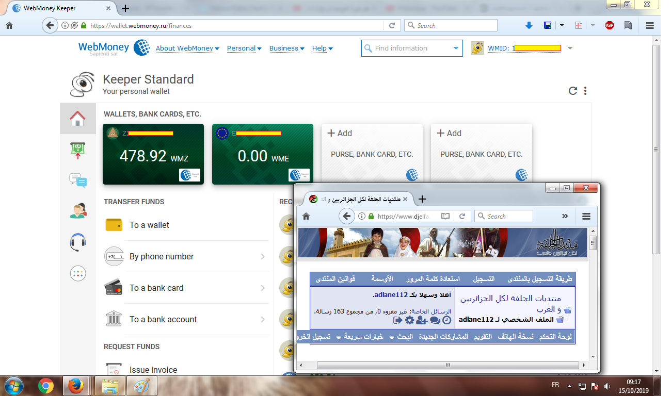
Task: Expand the Help menu
Action: coord(323,48)
